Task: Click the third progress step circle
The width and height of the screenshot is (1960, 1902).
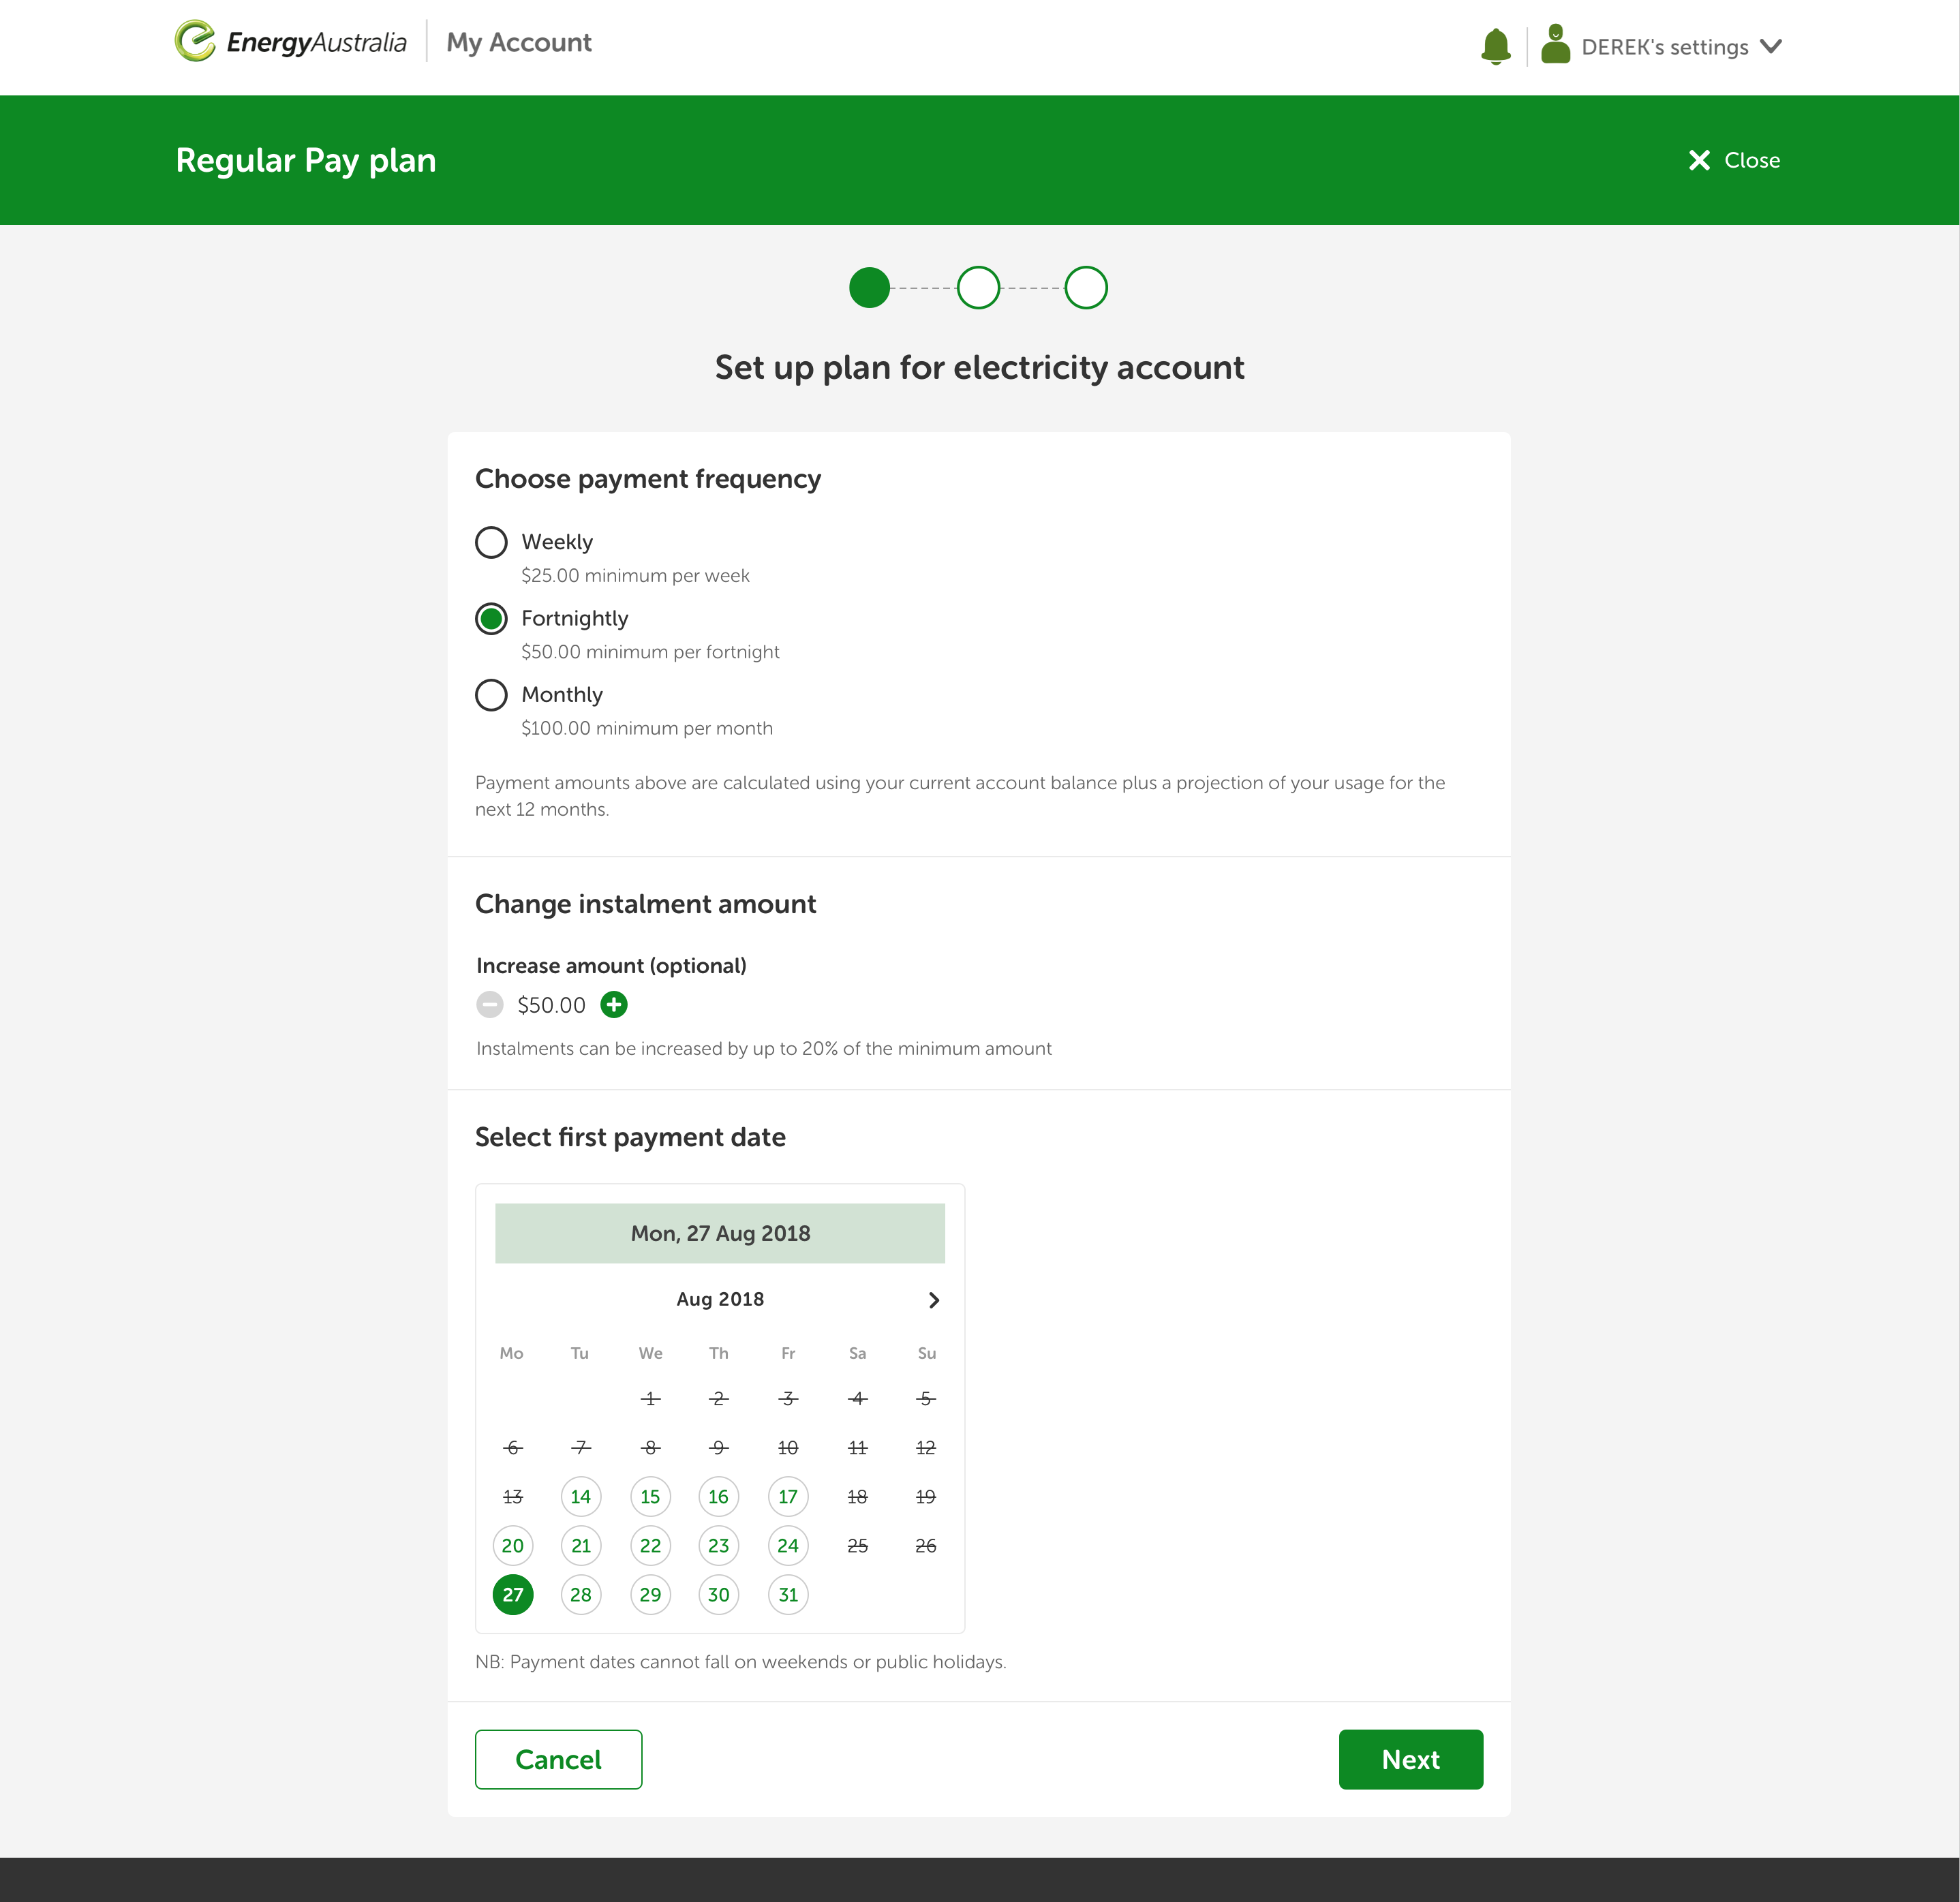Action: (x=1085, y=288)
